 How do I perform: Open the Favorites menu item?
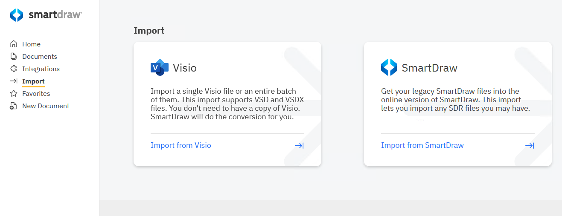coord(36,94)
